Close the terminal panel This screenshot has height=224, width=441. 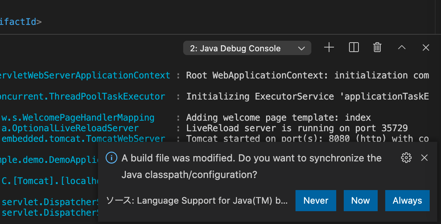pos(426,48)
